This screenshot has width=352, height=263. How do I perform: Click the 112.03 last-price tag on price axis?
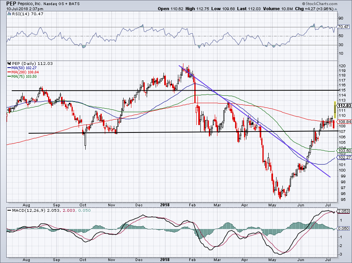pos(344,106)
